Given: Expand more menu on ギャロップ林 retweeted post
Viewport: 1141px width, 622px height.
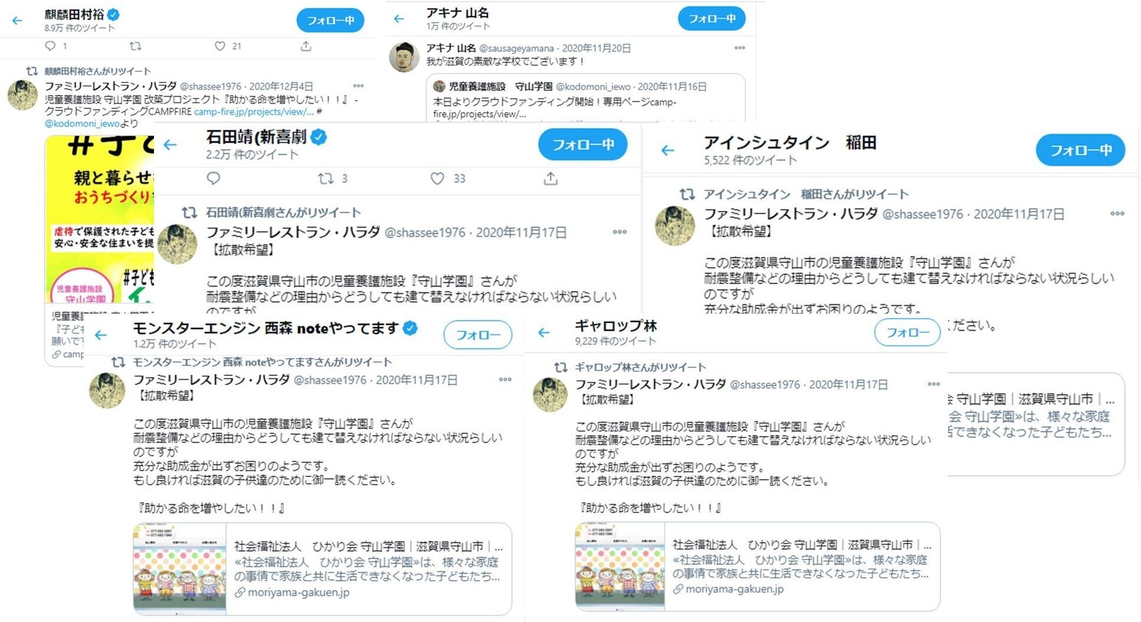Looking at the screenshot, I should point(933,384).
